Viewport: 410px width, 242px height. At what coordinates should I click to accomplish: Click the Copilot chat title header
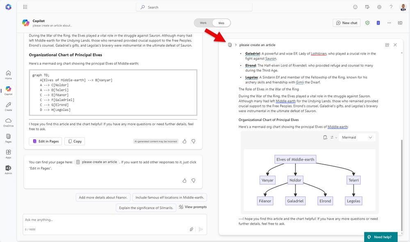39,21
